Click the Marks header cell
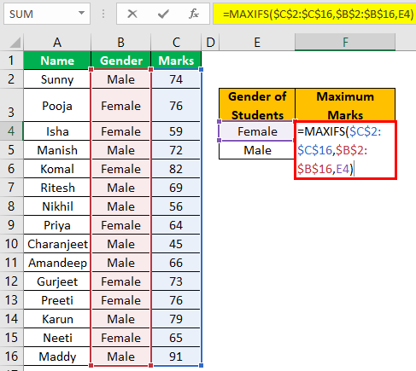 [176, 61]
